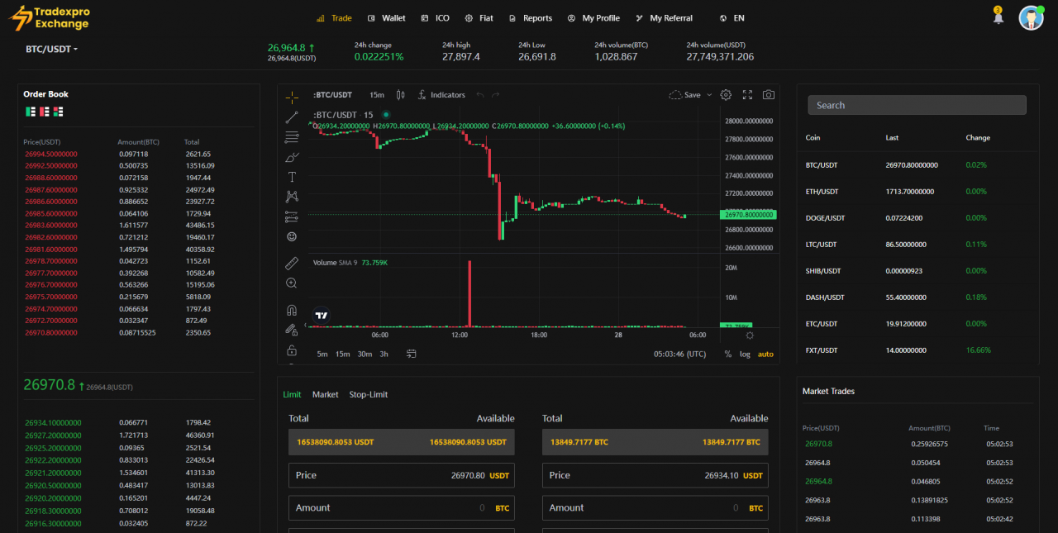The width and height of the screenshot is (1058, 533).
Task: Open the emoji icons tool
Action: pyautogui.click(x=292, y=236)
